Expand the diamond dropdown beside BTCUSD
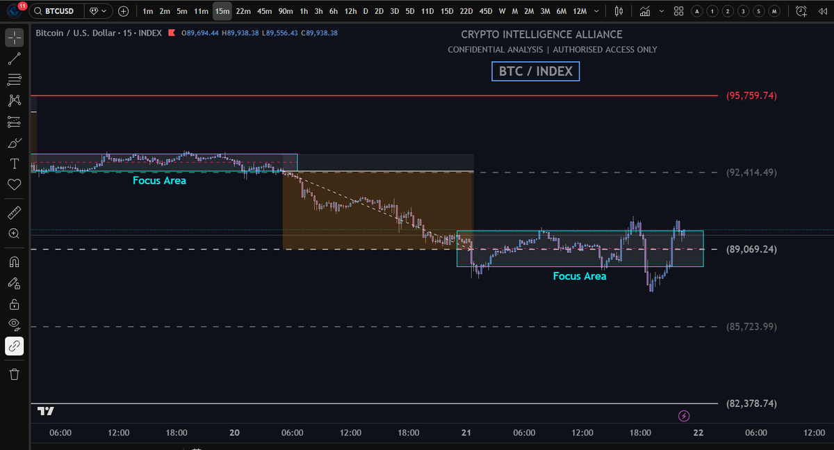Screen dimensions: 834x450 (99, 11)
